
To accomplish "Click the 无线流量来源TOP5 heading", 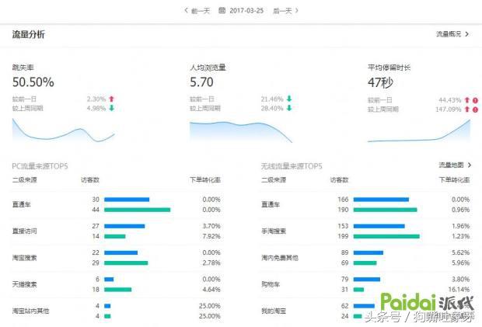I will pos(292,166).
